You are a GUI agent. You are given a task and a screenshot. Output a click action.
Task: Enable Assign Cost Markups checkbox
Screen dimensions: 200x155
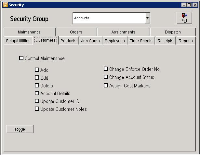(x=106, y=85)
